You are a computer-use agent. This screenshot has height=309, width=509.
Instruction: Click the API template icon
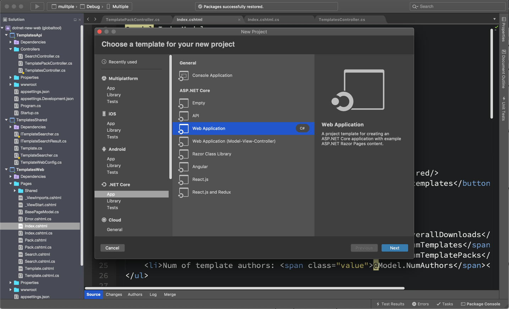184,116
